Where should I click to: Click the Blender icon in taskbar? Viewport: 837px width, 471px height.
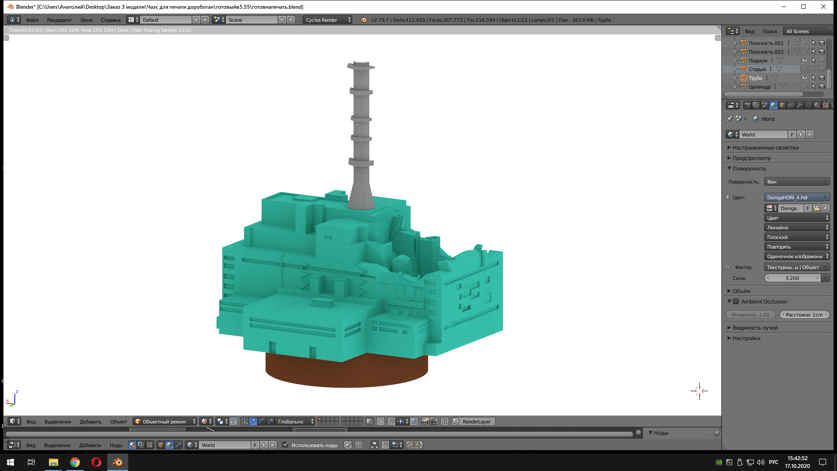(x=117, y=462)
